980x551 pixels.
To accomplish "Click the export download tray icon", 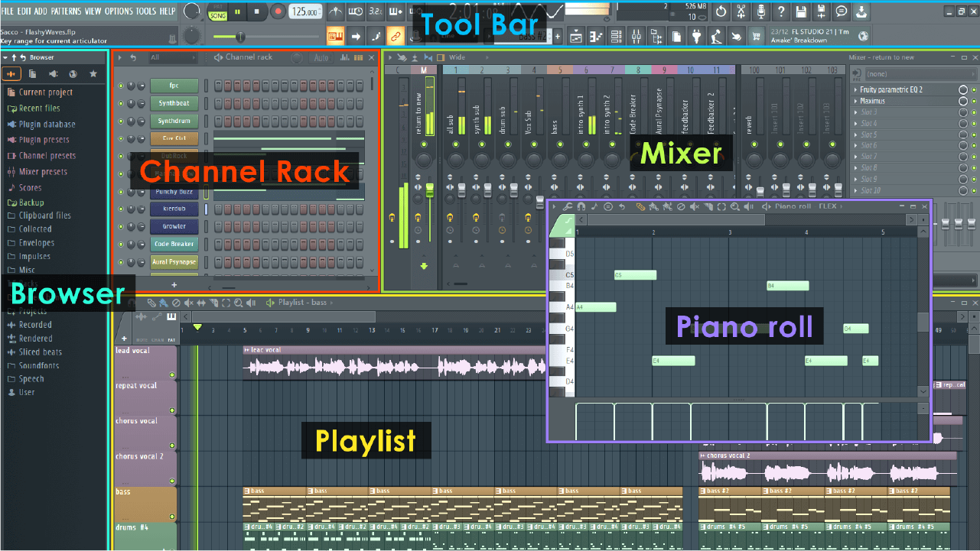I will click(861, 11).
